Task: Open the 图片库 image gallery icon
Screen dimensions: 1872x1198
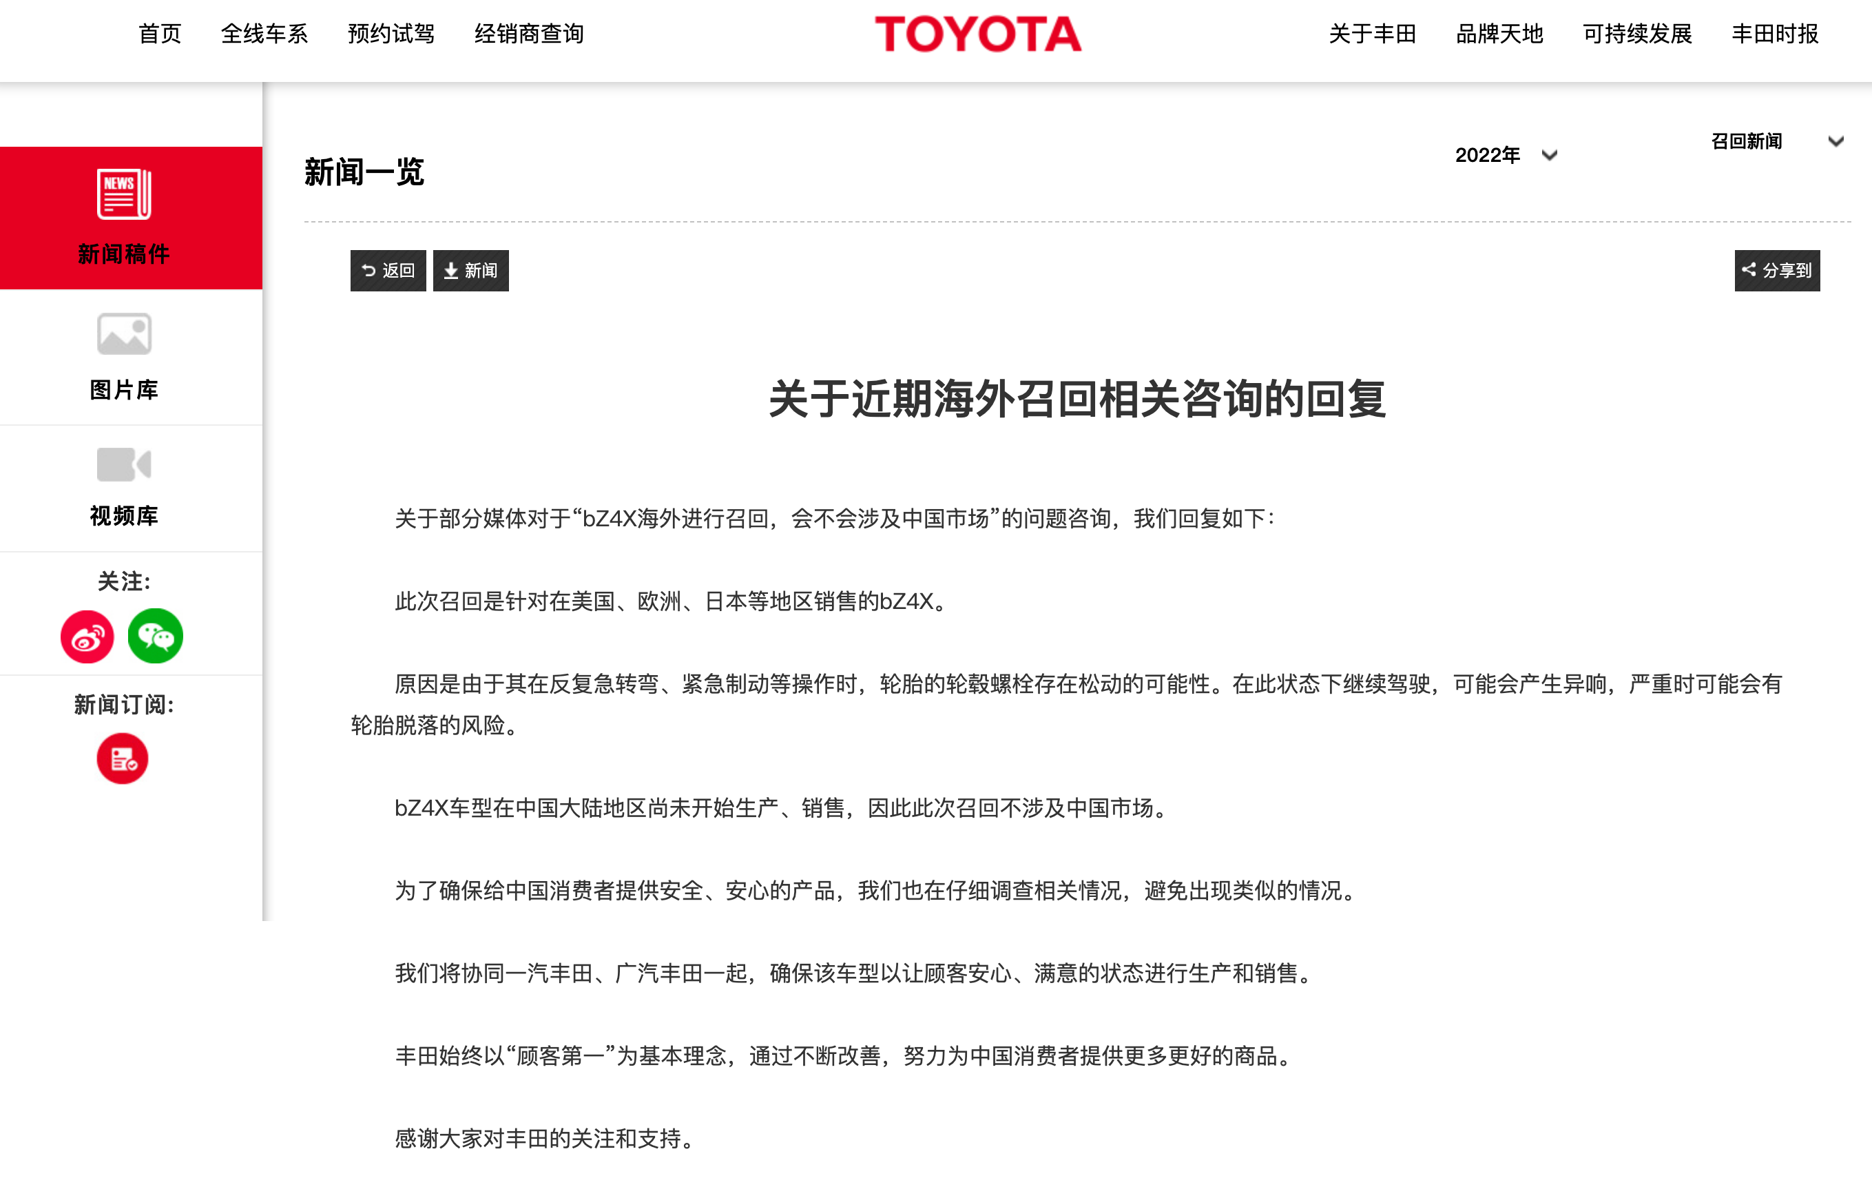Action: pyautogui.click(x=125, y=333)
